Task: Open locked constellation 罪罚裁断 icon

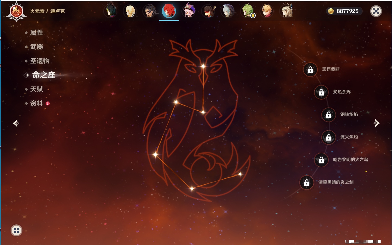Action: [x=310, y=70]
